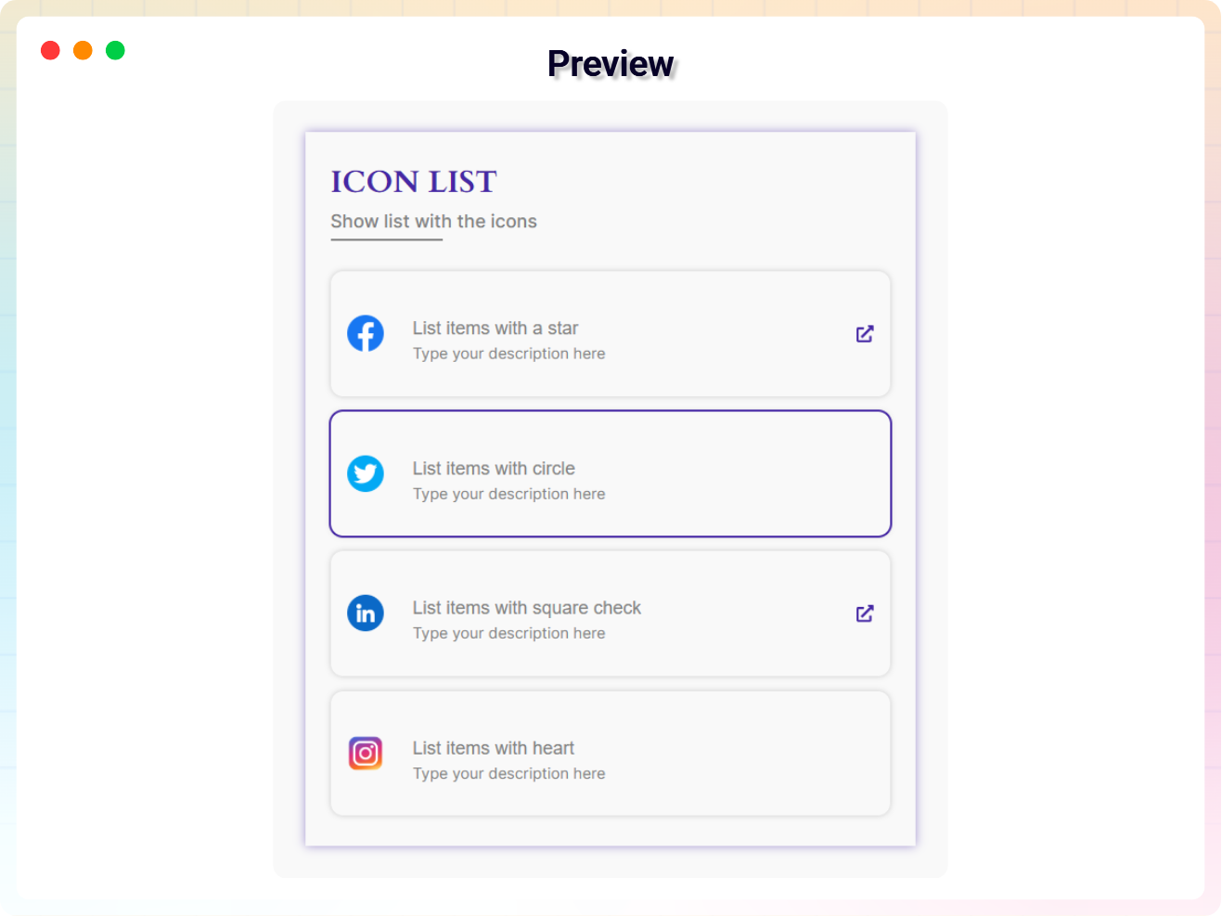The width and height of the screenshot is (1222, 916).
Task: Click description under square check item
Action: (x=508, y=633)
